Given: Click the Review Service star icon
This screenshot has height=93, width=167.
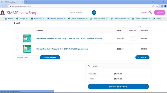Looking at the screenshot, I should (x=48, y=19).
